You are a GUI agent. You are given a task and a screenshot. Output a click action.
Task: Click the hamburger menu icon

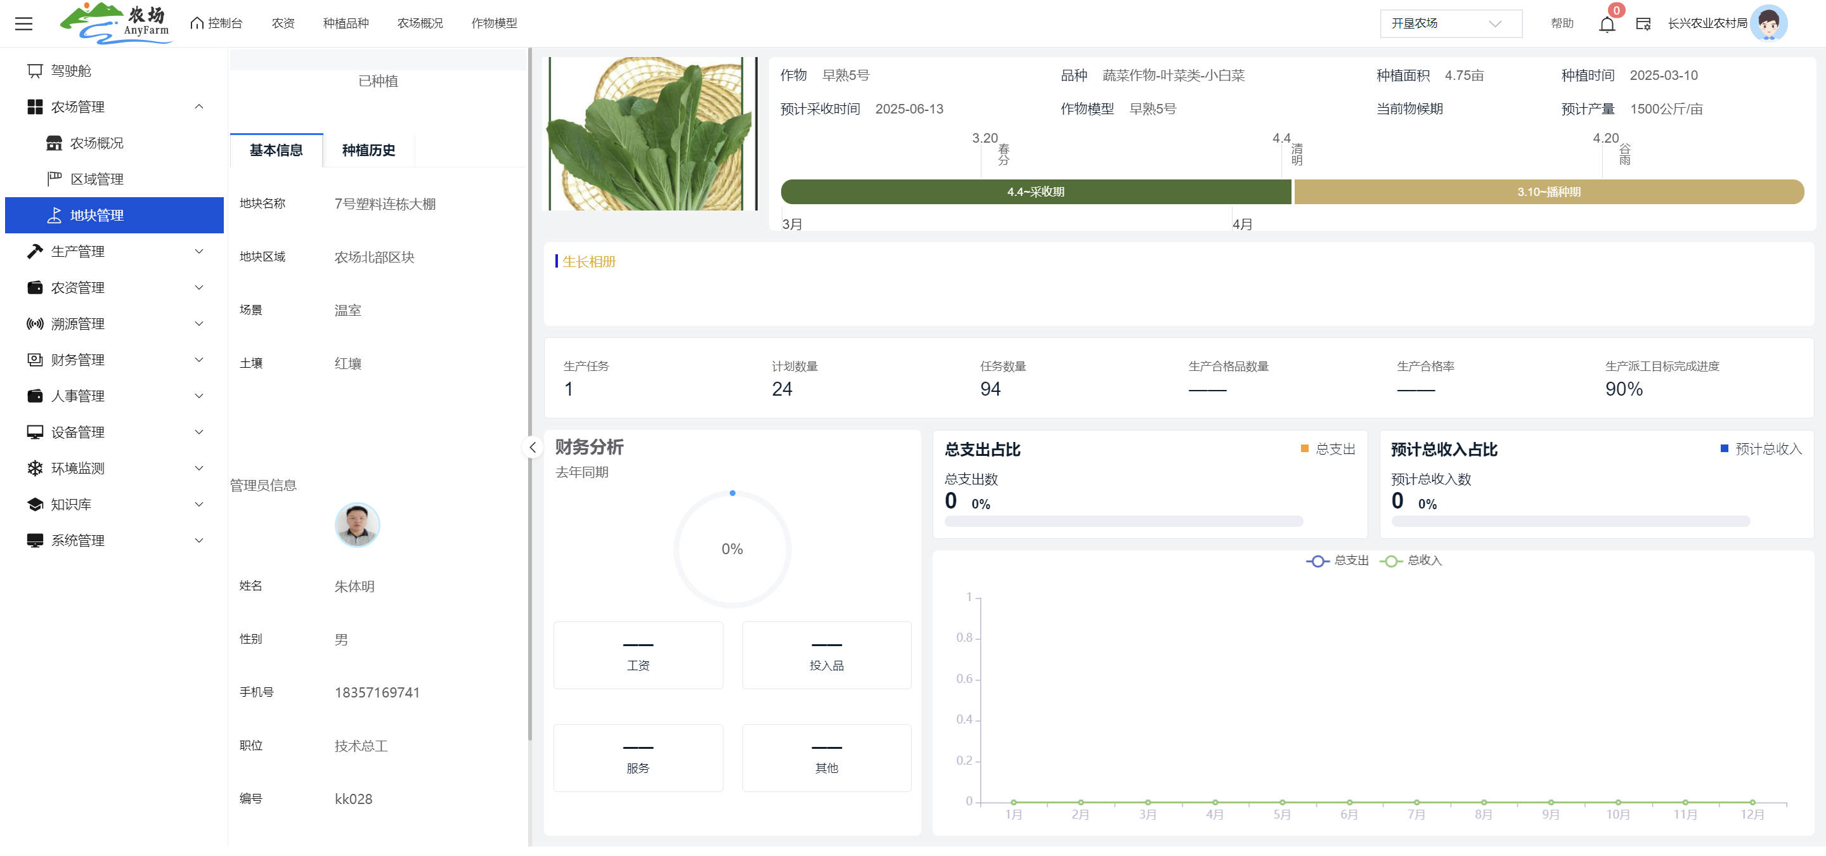23,23
